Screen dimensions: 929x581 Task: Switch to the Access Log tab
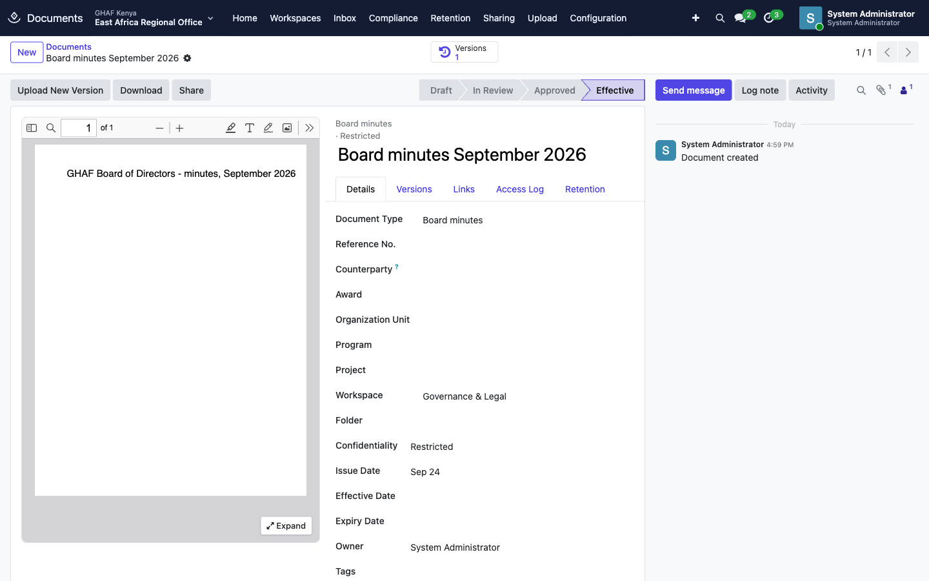520,189
